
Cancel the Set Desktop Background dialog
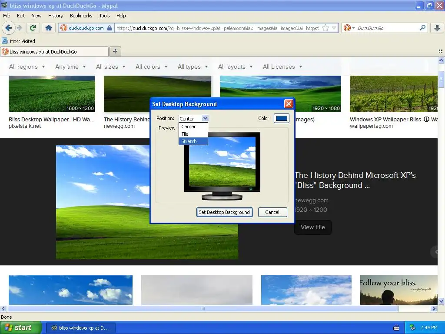click(x=272, y=212)
